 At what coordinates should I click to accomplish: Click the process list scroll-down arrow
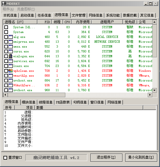pyautogui.click(x=155, y=90)
